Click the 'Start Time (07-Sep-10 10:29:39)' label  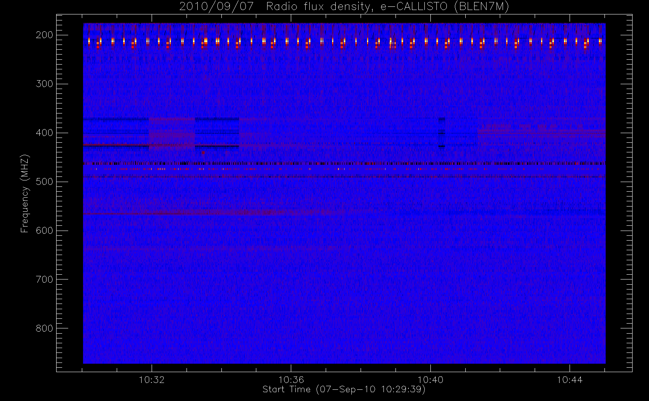click(x=344, y=389)
